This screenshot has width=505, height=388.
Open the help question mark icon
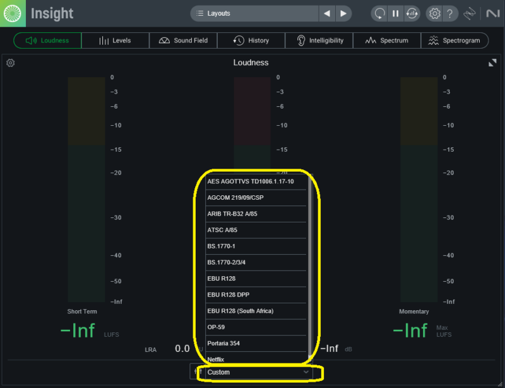(449, 13)
